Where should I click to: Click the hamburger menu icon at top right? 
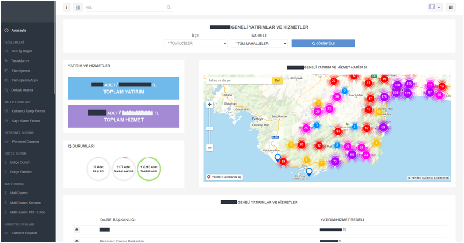[451, 8]
